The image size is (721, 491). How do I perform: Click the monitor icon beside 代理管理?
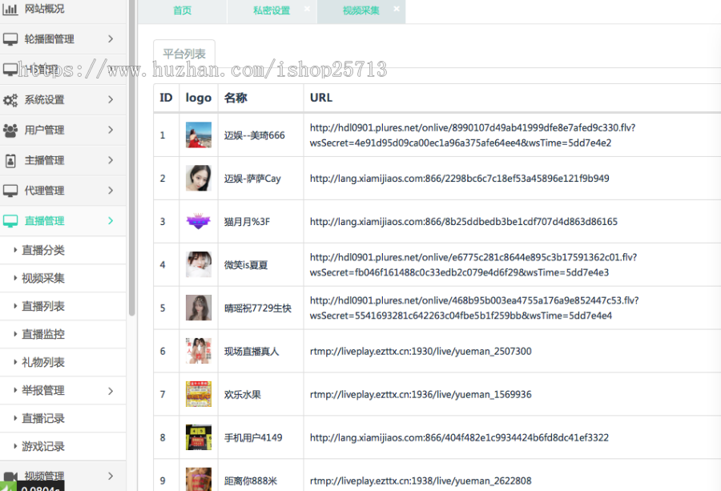(x=10, y=191)
